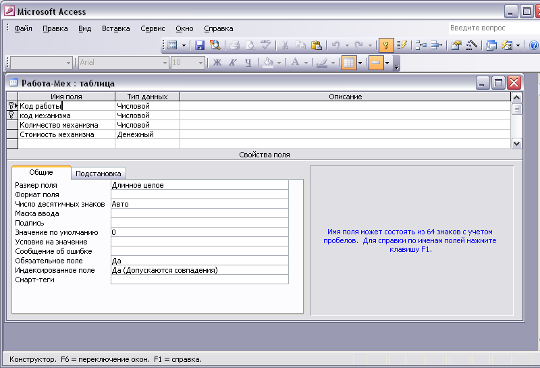Click the Размер поля value Длинное целое
The height and width of the screenshot is (368, 540).
200,185
